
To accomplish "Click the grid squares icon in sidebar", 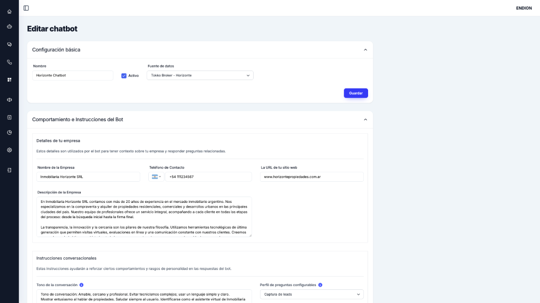I will pos(9,80).
